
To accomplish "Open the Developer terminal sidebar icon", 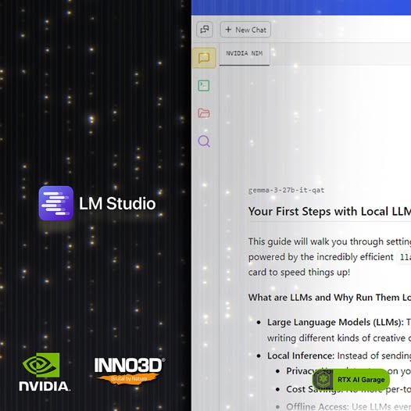I will click(x=204, y=86).
